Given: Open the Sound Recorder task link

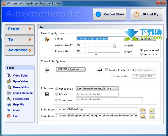Looking at the screenshot, I should tap(23, 93).
